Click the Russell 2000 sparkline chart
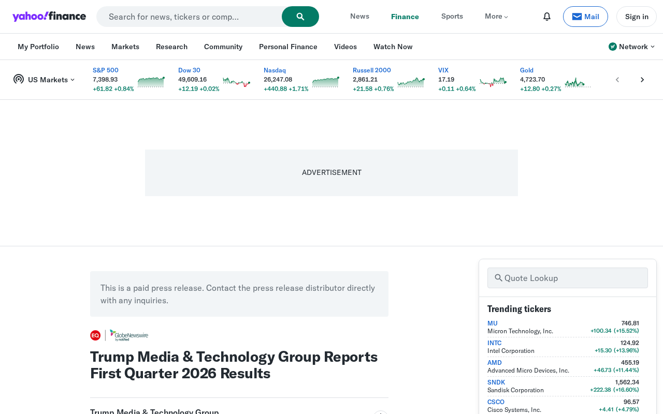This screenshot has height=414, width=663. click(x=411, y=82)
